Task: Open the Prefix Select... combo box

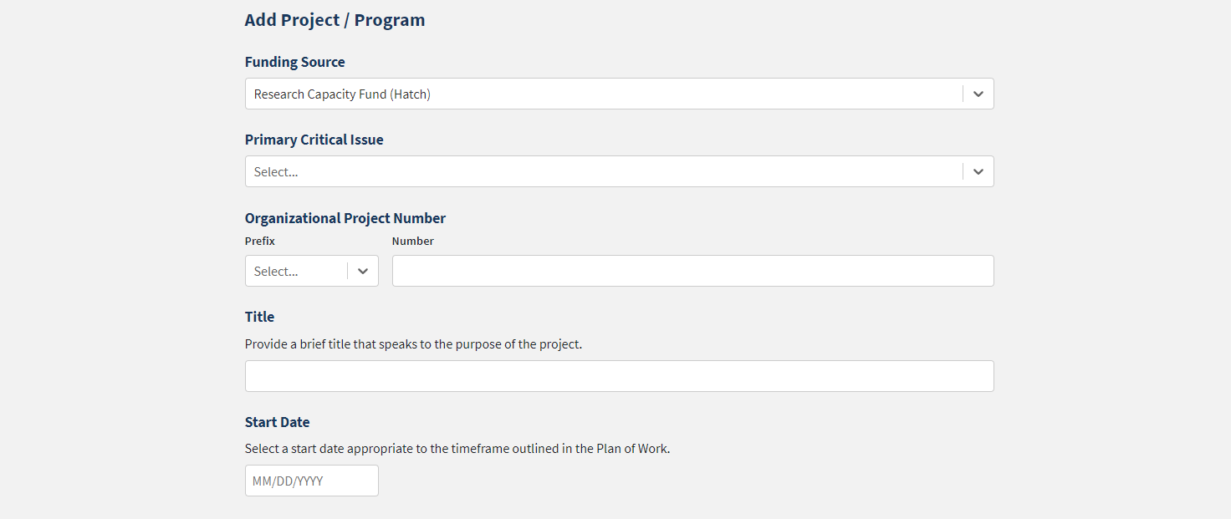Action: coord(296,272)
